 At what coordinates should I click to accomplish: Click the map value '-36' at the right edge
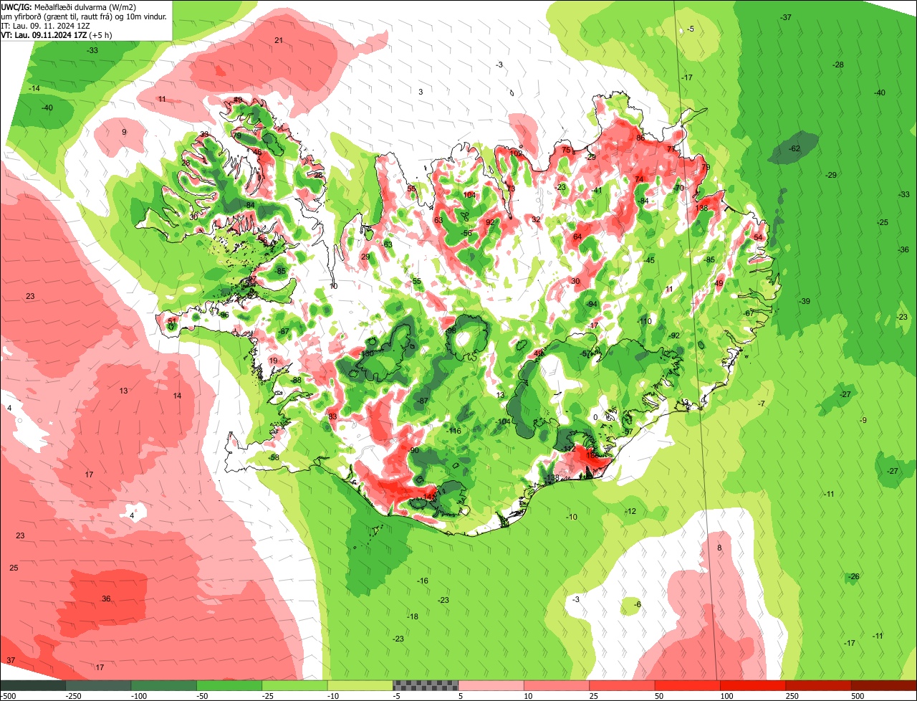(903, 249)
